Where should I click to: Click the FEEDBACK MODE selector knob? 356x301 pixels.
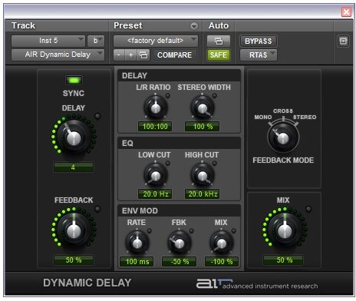coord(283,137)
